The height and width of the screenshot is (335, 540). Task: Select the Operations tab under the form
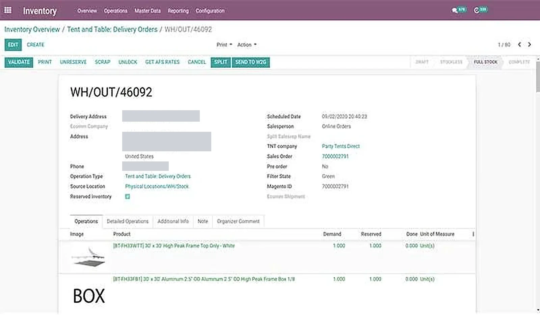[86, 221]
